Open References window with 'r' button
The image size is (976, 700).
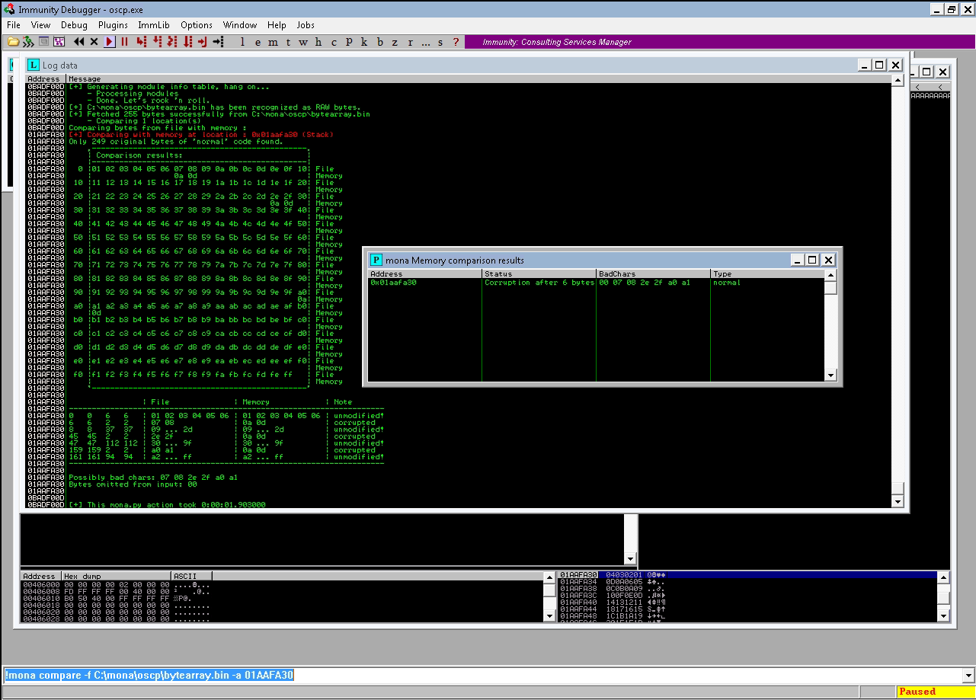(411, 42)
